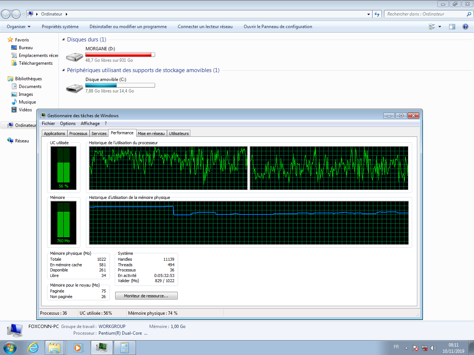Open the Mise en réseau tab
This screenshot has height=355, width=474.
coord(151,133)
